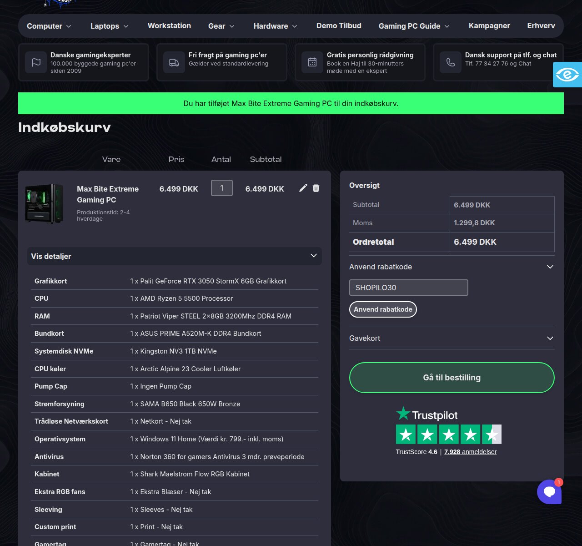This screenshot has height=546, width=582.
Task: Open the Hardware navigation dropdown
Action: 276,26
